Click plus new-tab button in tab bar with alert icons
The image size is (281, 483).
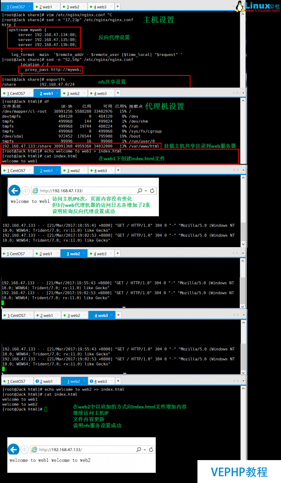119,381
